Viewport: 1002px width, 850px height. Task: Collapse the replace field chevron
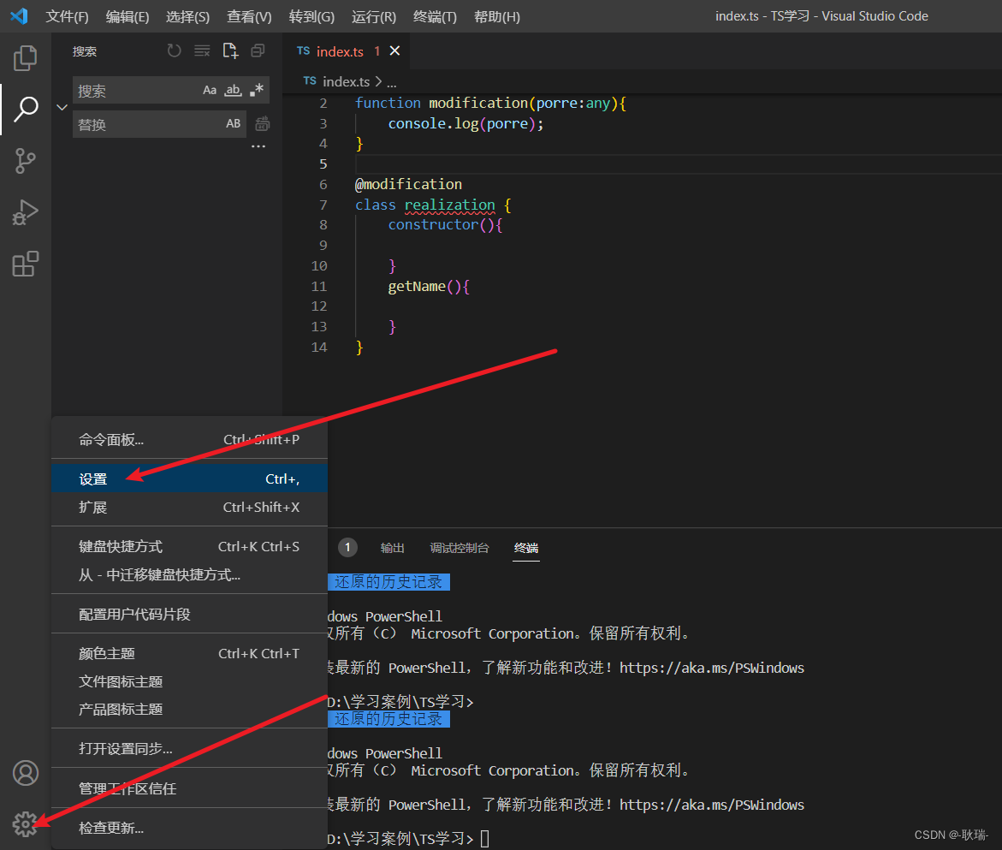tap(62, 107)
